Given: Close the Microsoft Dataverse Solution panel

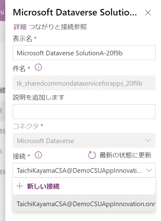Looking at the screenshot, I should (x=148, y=13).
